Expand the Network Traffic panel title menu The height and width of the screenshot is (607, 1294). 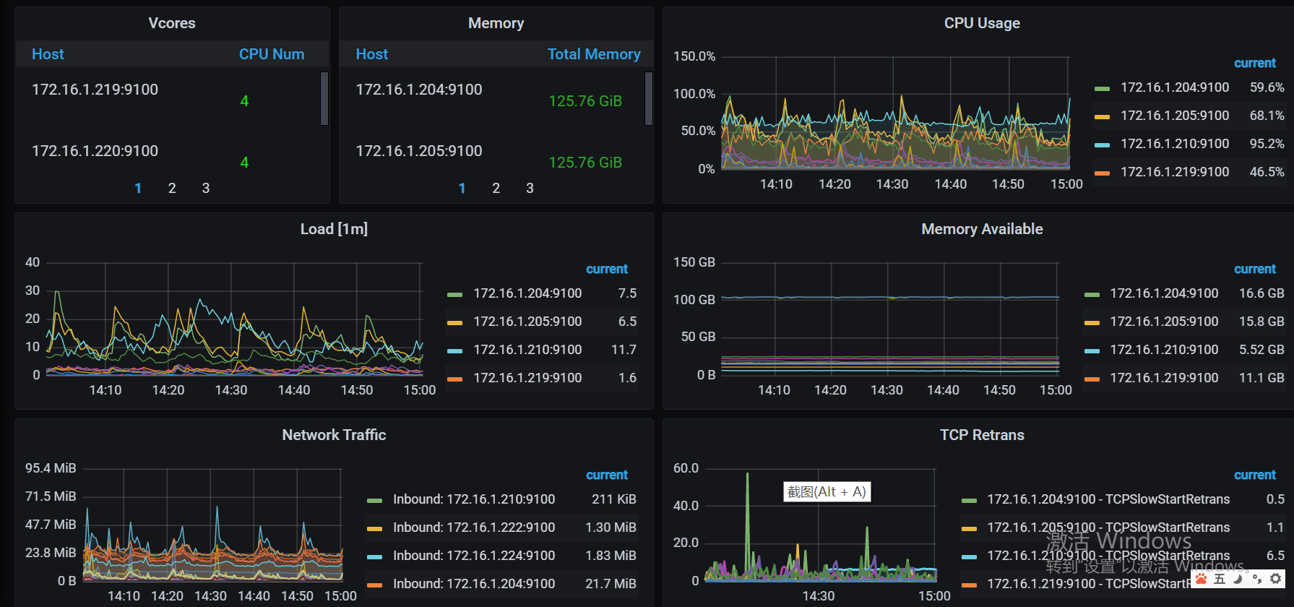[x=334, y=435]
